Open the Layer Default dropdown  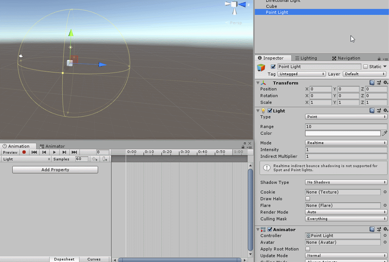pyautogui.click(x=364, y=74)
